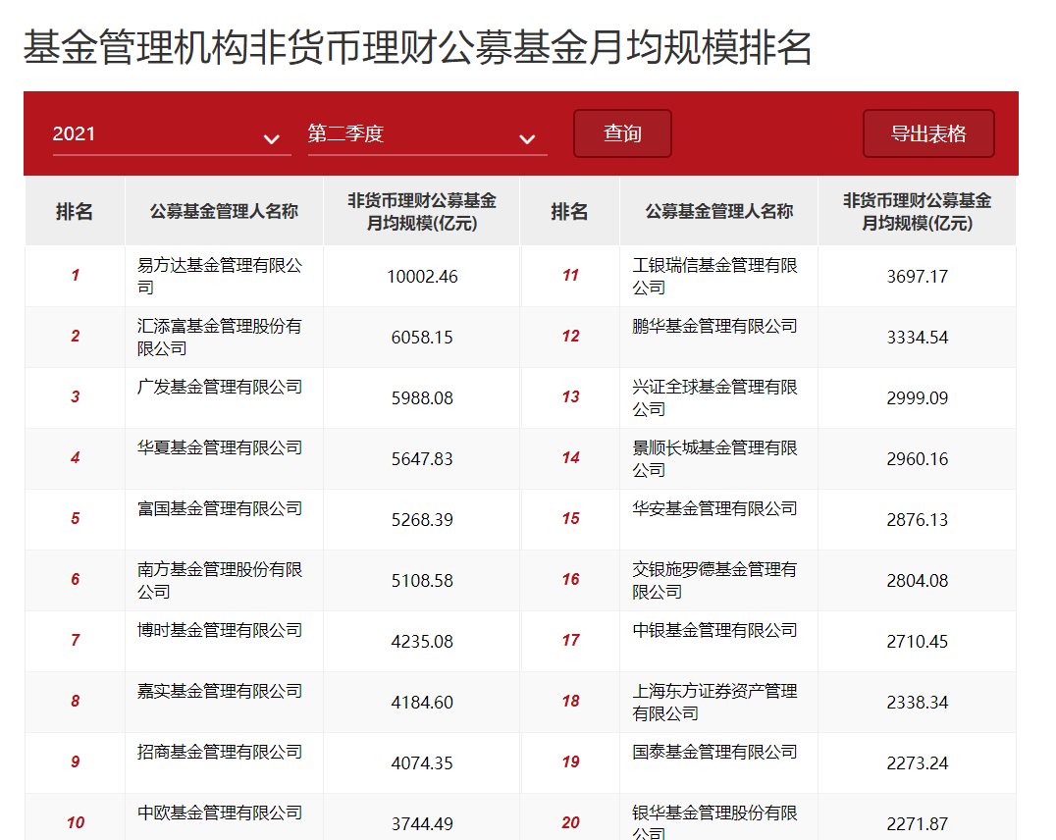Screen dimensions: 1056x840
Task: Click rank number 11 cell
Action: click(570, 276)
